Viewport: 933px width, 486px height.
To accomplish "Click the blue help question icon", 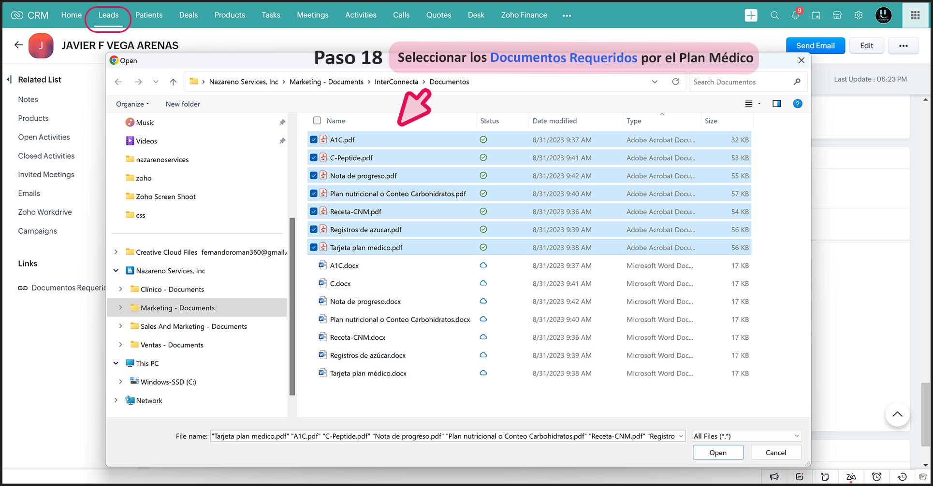I will pyautogui.click(x=797, y=104).
